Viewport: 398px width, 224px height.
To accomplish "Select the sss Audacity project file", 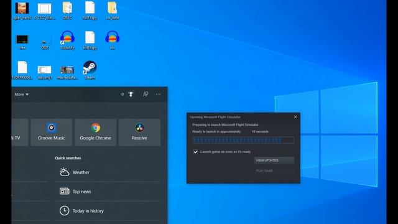I will click(112, 40).
